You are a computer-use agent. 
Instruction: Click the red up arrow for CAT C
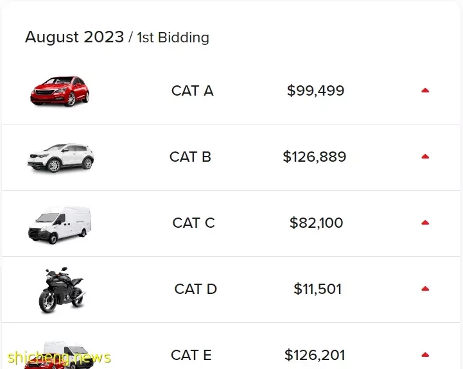click(x=425, y=223)
